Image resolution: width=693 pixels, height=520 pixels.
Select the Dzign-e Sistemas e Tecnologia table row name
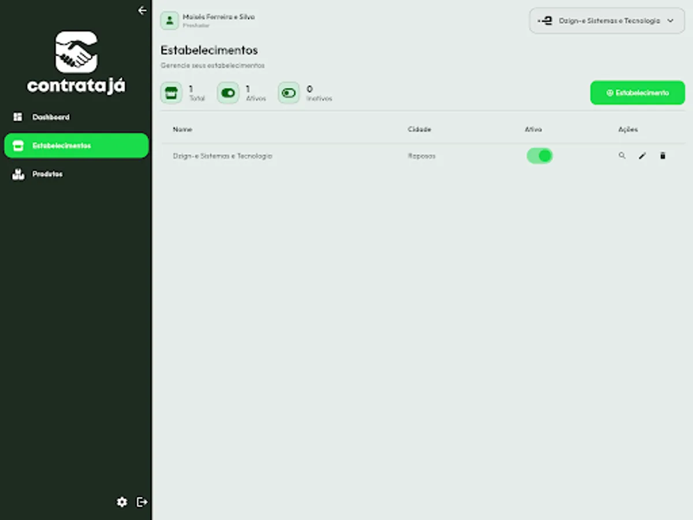pyautogui.click(x=222, y=156)
